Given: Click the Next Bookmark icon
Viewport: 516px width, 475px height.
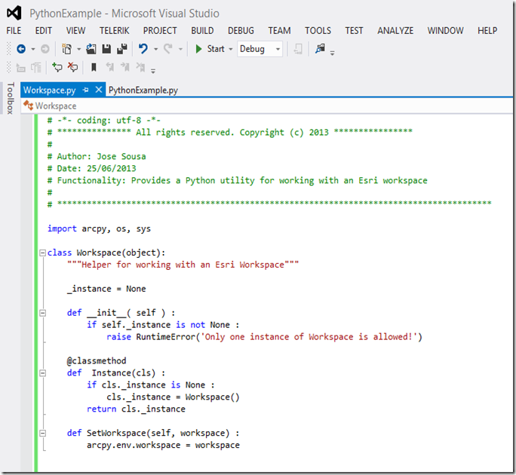Looking at the screenshot, I should pos(125,67).
